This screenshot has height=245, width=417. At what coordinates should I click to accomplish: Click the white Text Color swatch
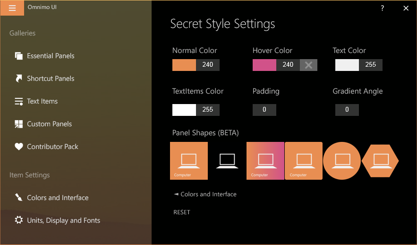(347, 65)
